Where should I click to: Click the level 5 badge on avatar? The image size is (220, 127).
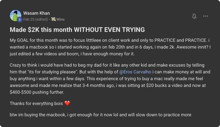tap(20, 19)
